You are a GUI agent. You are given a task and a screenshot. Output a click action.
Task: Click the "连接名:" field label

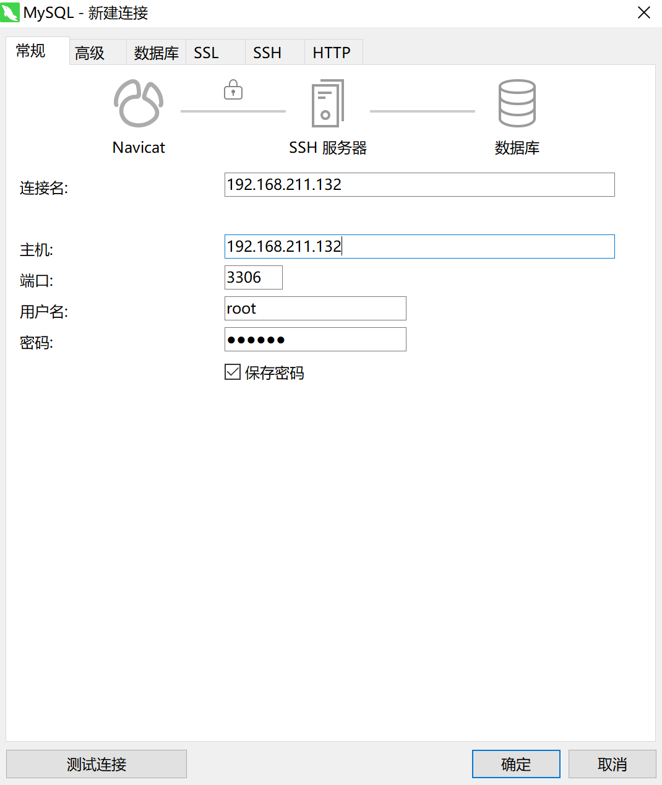[44, 188]
